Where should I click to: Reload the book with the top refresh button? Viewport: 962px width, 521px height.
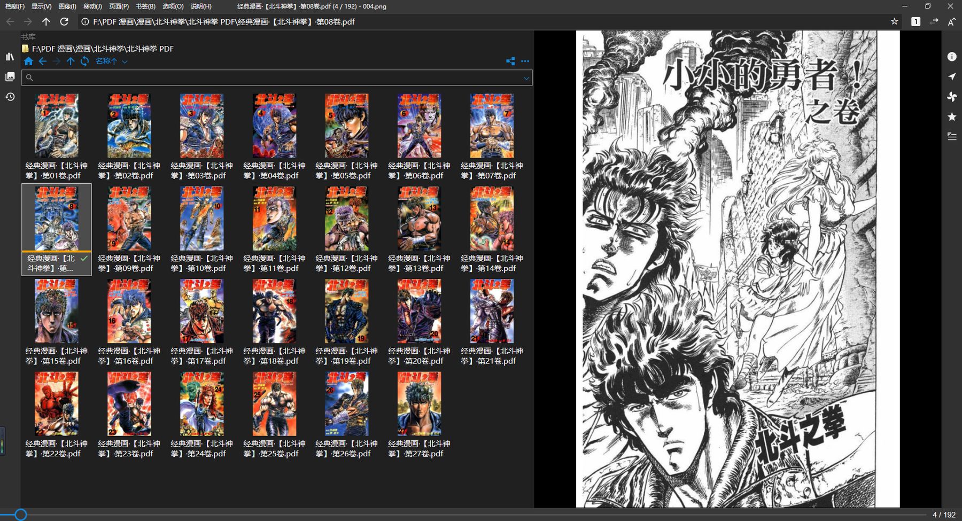[x=64, y=21]
